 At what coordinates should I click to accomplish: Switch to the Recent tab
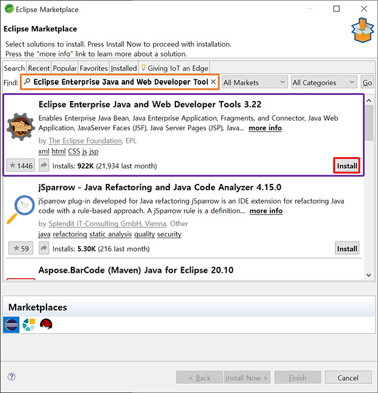pyautogui.click(x=39, y=68)
